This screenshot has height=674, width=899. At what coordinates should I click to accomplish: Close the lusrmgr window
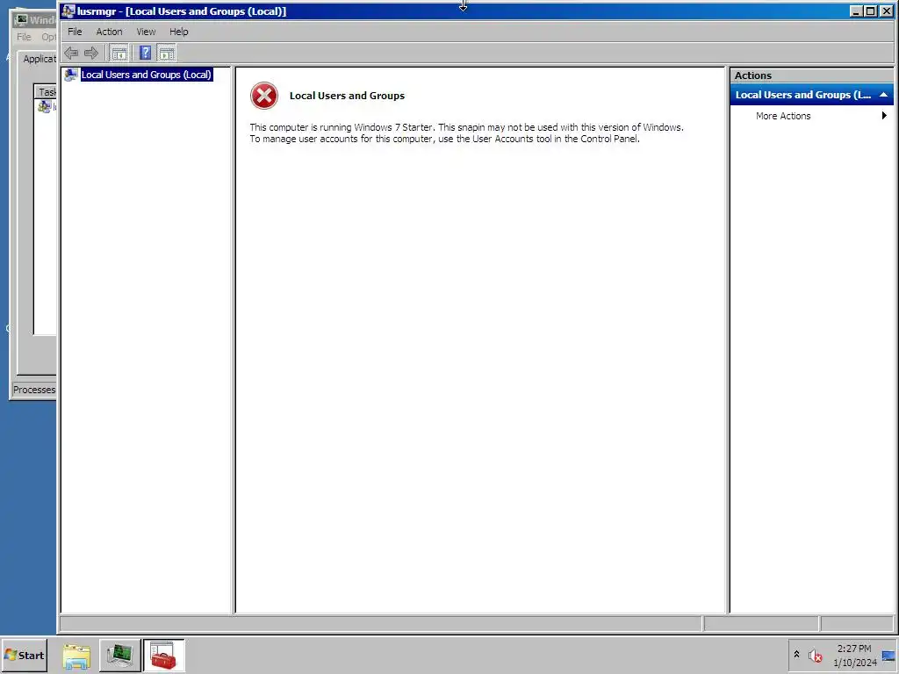tap(887, 11)
